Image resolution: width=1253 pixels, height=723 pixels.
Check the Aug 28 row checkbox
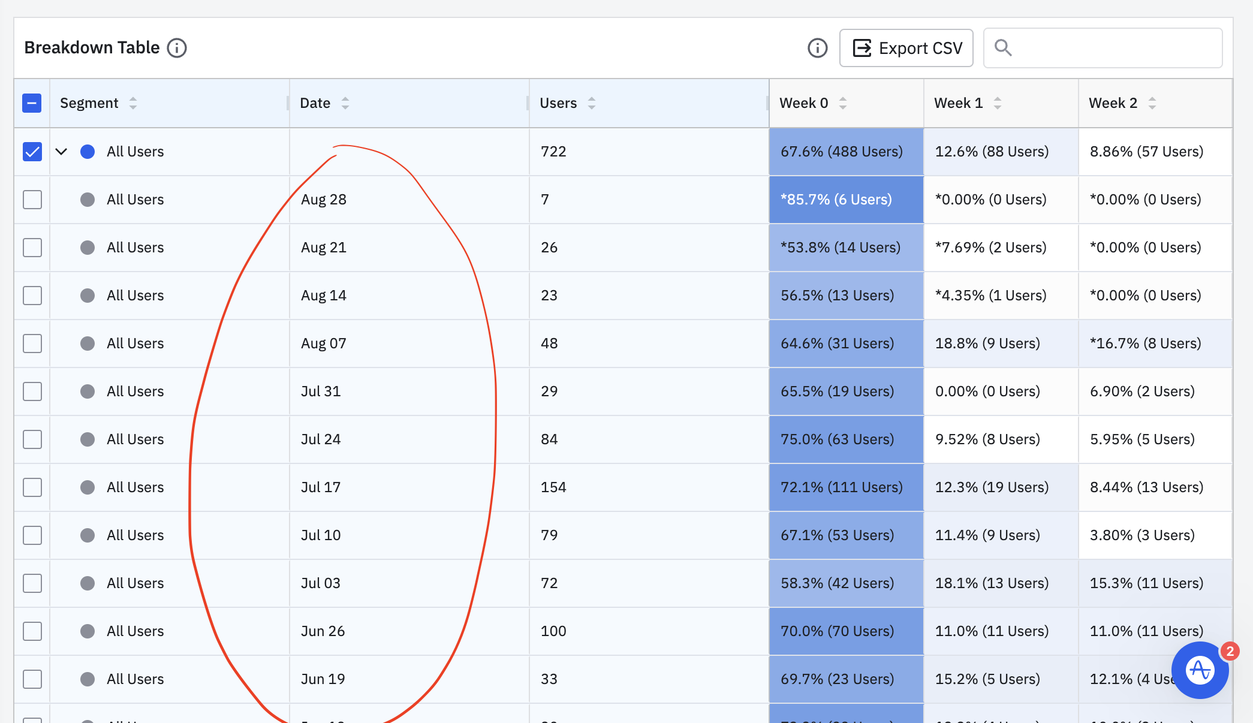[32, 200]
